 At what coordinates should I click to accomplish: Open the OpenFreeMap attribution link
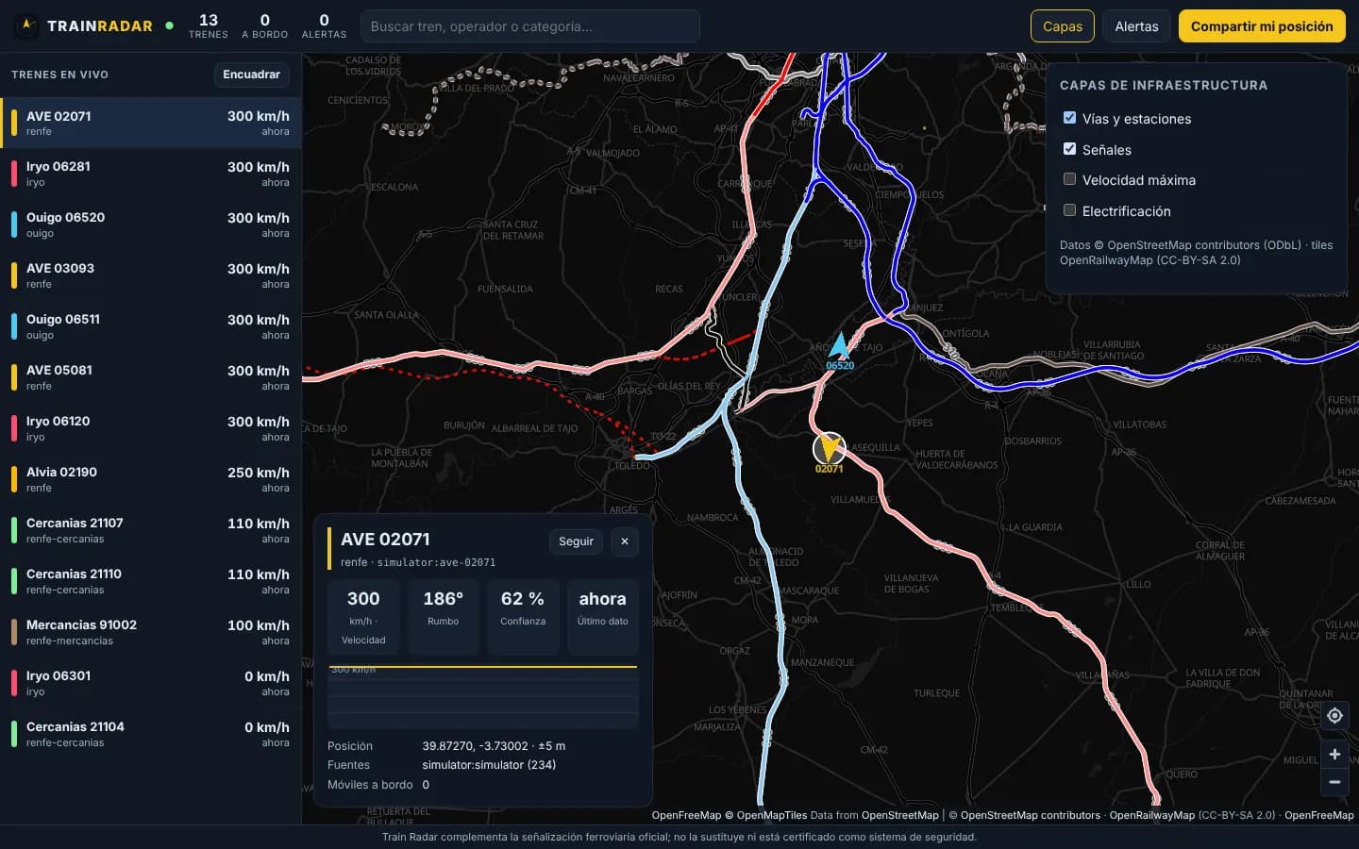pyautogui.click(x=686, y=815)
